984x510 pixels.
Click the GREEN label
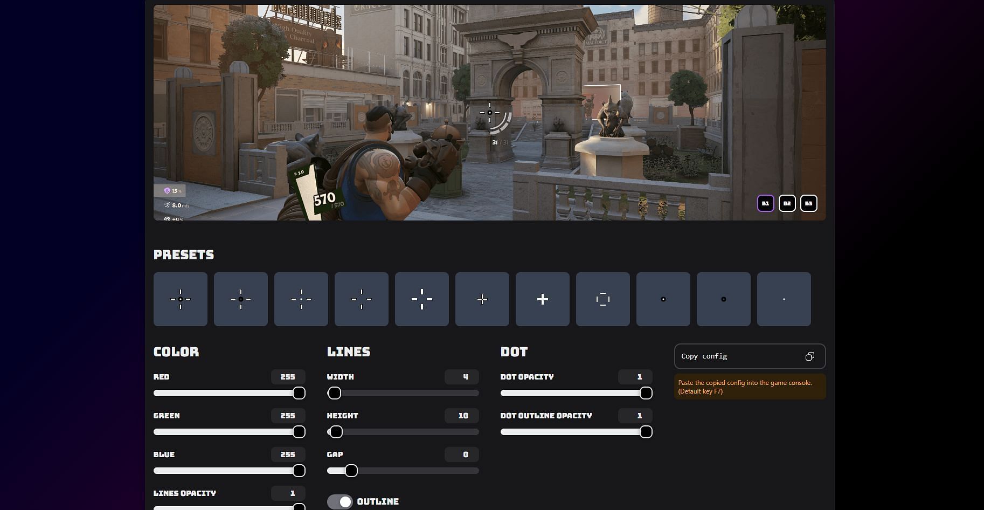tap(167, 416)
